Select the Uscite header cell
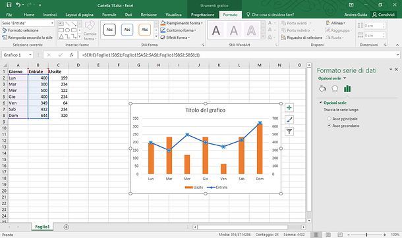 (58, 72)
